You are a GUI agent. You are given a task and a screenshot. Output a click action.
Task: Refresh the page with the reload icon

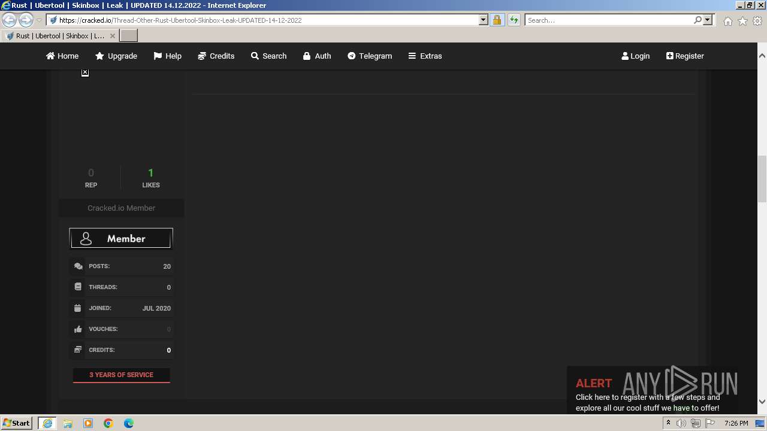click(514, 20)
